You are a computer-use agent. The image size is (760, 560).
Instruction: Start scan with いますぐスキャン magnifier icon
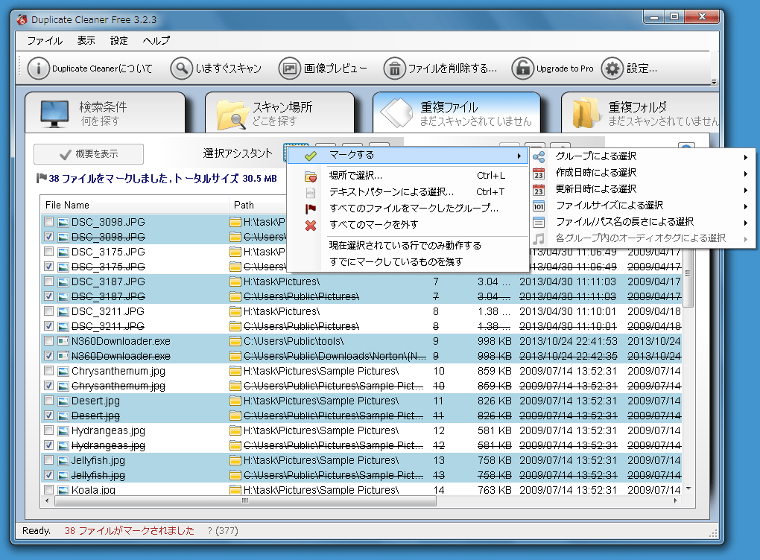point(181,69)
